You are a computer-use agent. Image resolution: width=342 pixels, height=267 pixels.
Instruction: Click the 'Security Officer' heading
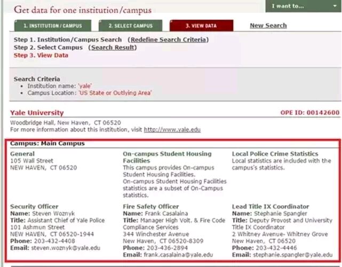click(x=34, y=207)
